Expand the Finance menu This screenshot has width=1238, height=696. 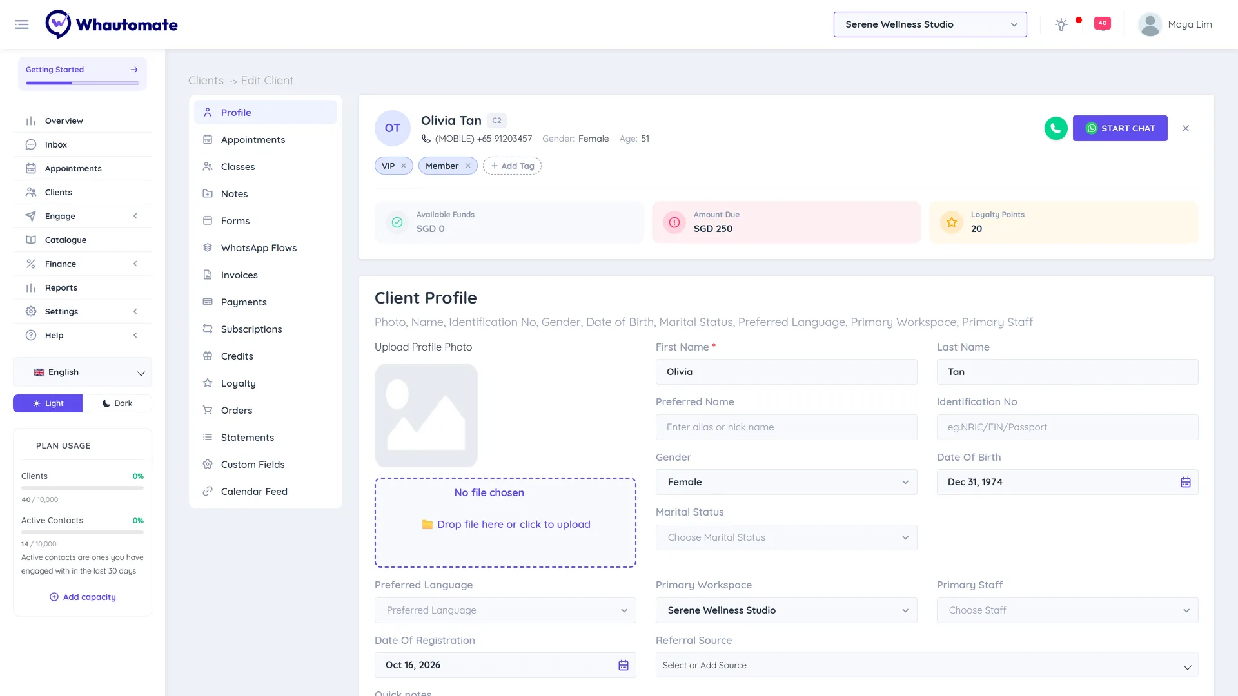coord(83,264)
